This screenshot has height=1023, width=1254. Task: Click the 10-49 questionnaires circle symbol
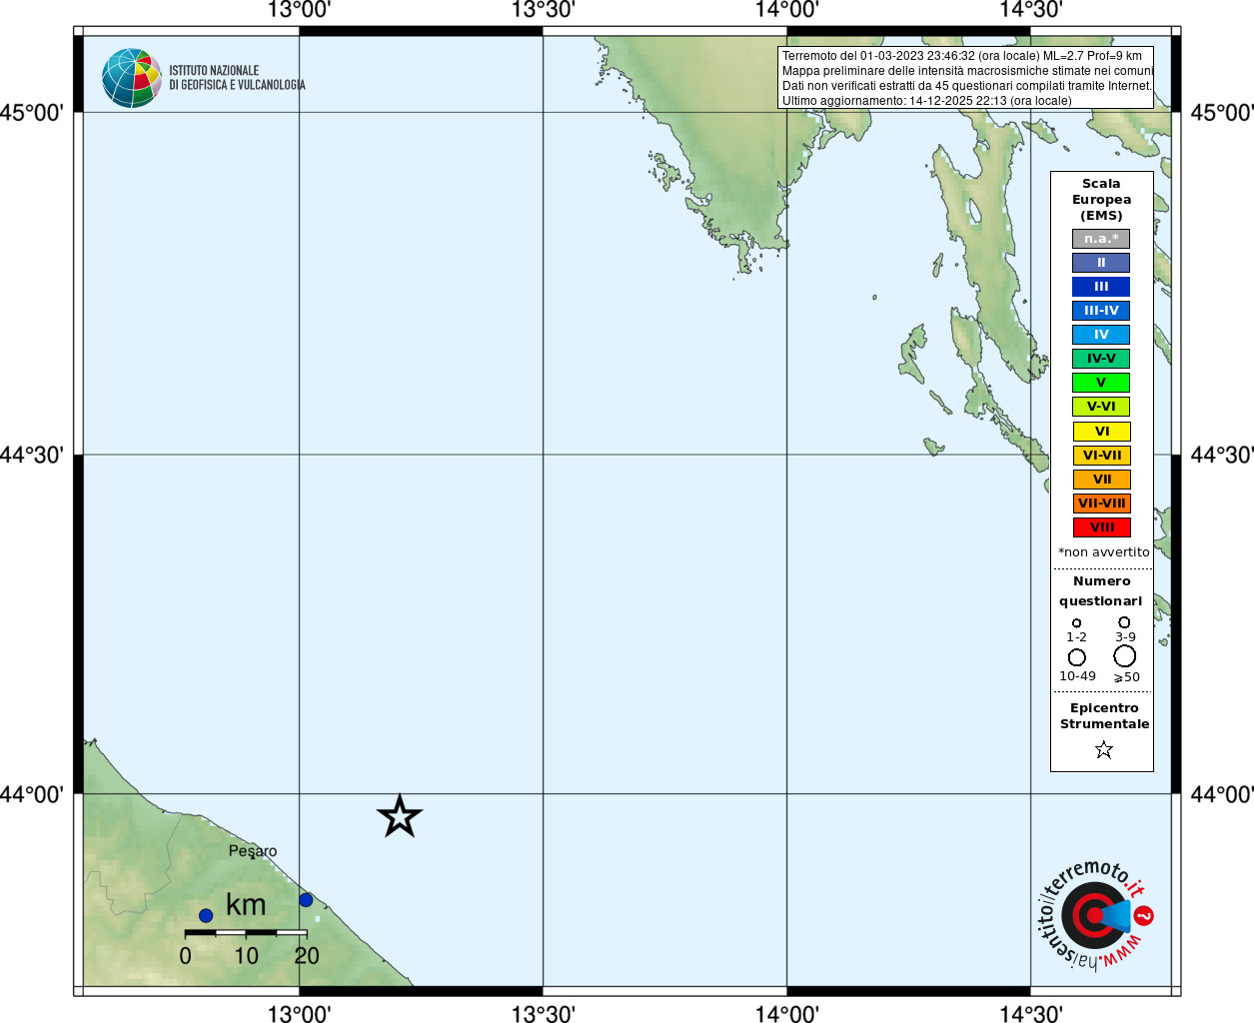tap(1077, 657)
